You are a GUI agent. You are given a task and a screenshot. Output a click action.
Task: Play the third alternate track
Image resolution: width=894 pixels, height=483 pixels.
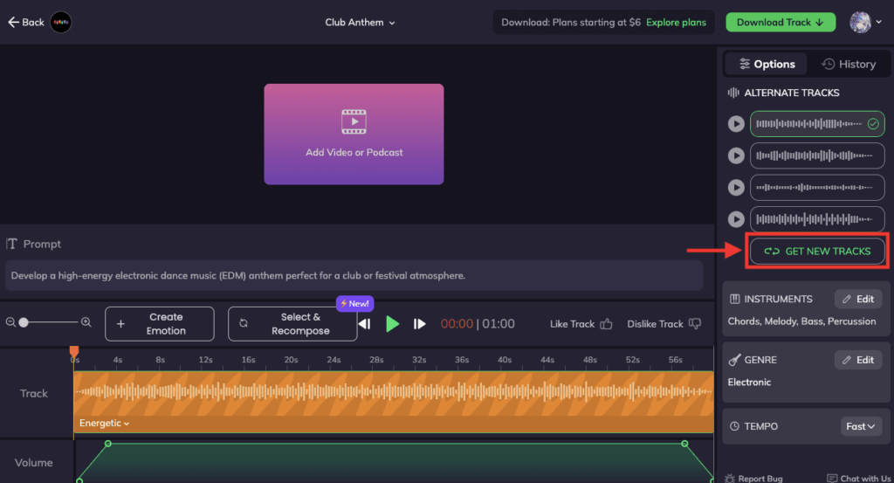point(736,188)
